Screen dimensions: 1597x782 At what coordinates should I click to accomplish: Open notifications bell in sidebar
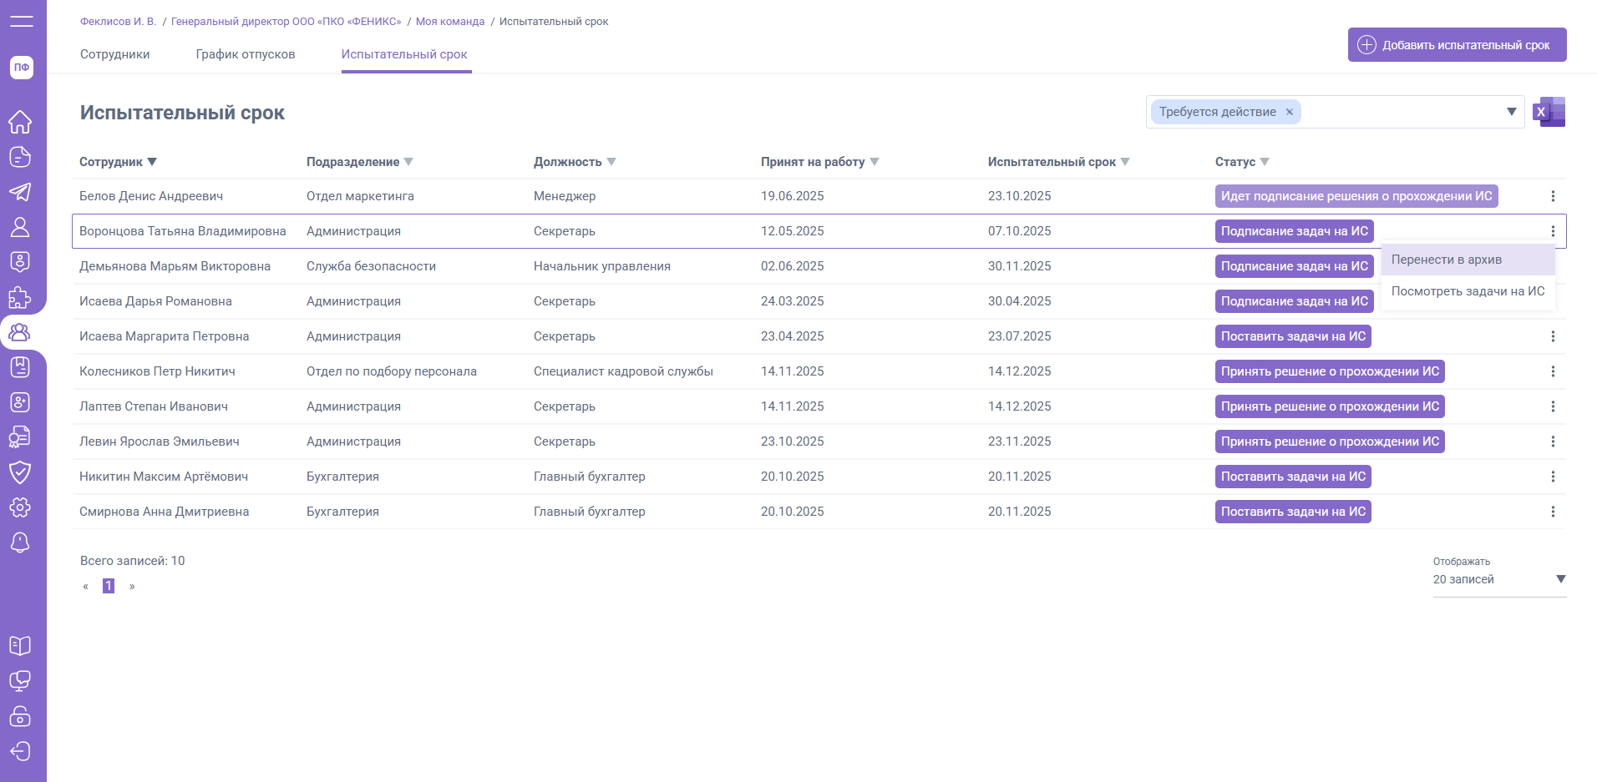[x=20, y=542]
